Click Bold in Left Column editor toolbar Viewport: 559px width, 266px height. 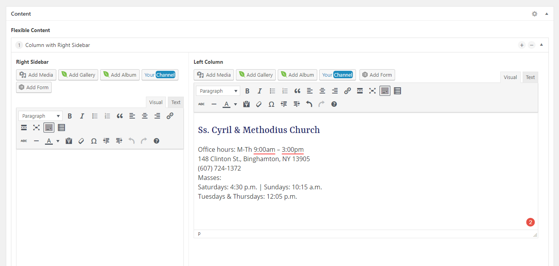coord(247,91)
